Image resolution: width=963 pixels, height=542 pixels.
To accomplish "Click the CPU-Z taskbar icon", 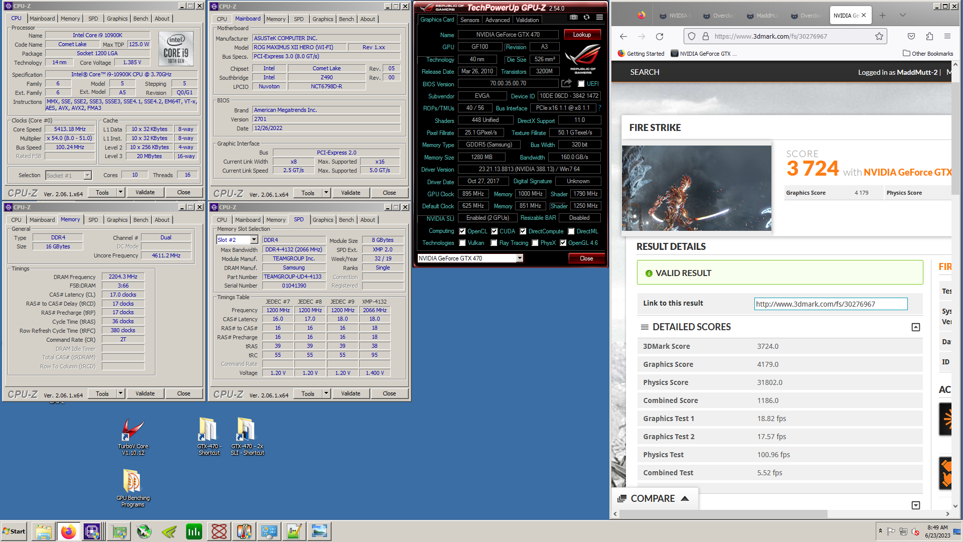I will point(92,531).
